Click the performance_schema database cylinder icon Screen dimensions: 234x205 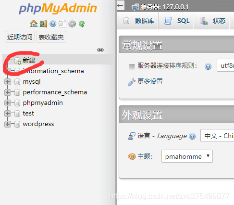pos(17,92)
